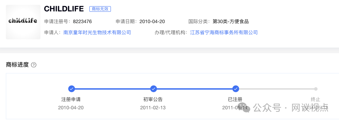Click the 国际分类 field label
The image size is (339, 121).
[199, 22]
